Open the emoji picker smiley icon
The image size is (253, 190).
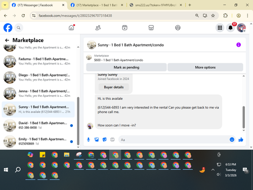coord(232,139)
